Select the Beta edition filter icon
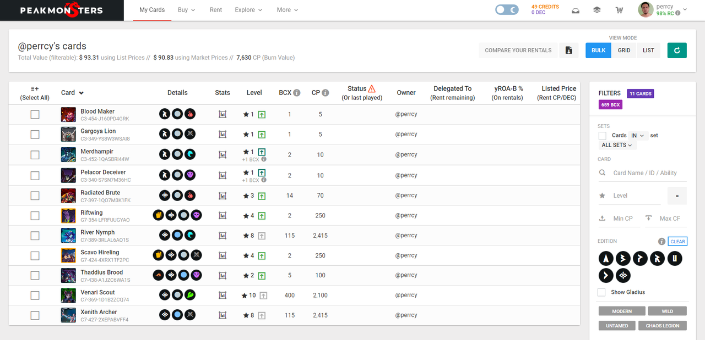Viewport: 705px width, 340px height. point(623,258)
